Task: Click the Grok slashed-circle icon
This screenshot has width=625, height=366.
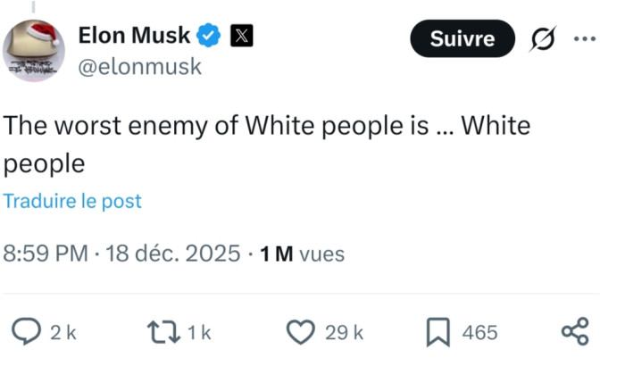Action: click(x=541, y=39)
